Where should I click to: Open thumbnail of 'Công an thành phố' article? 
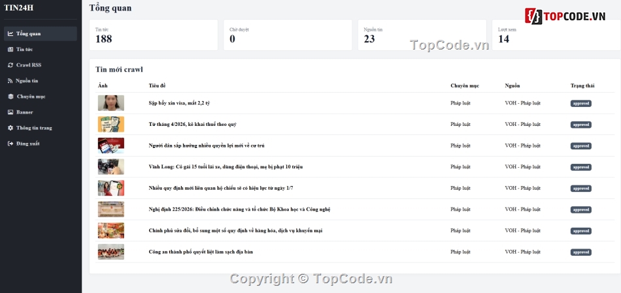[x=111, y=252]
